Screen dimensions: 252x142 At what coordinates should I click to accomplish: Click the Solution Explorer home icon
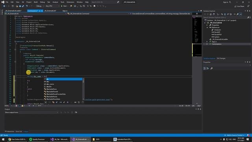coord(211,14)
